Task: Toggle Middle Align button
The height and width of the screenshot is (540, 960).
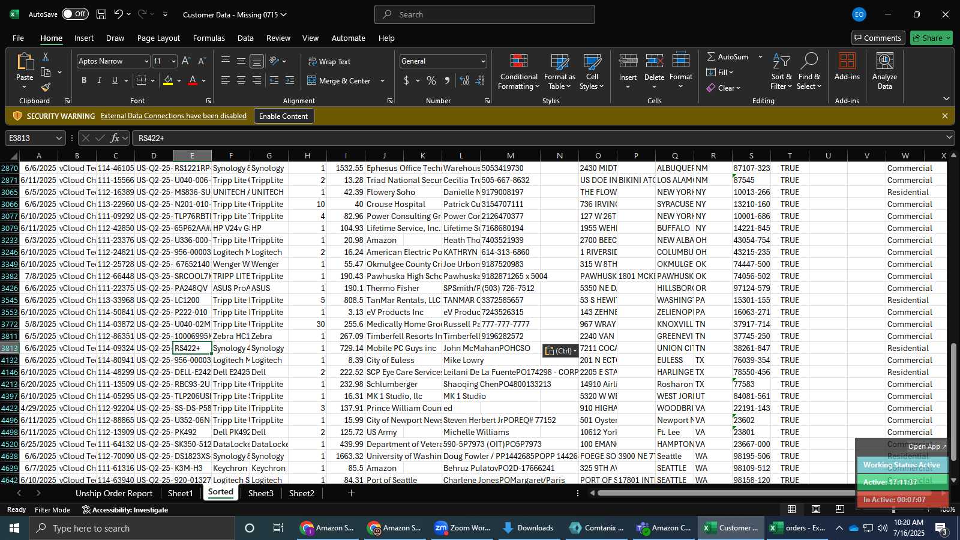Action: (x=241, y=61)
